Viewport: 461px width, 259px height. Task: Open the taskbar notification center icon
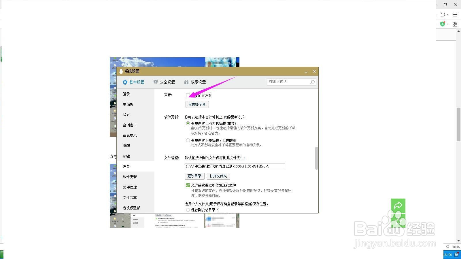point(457,254)
